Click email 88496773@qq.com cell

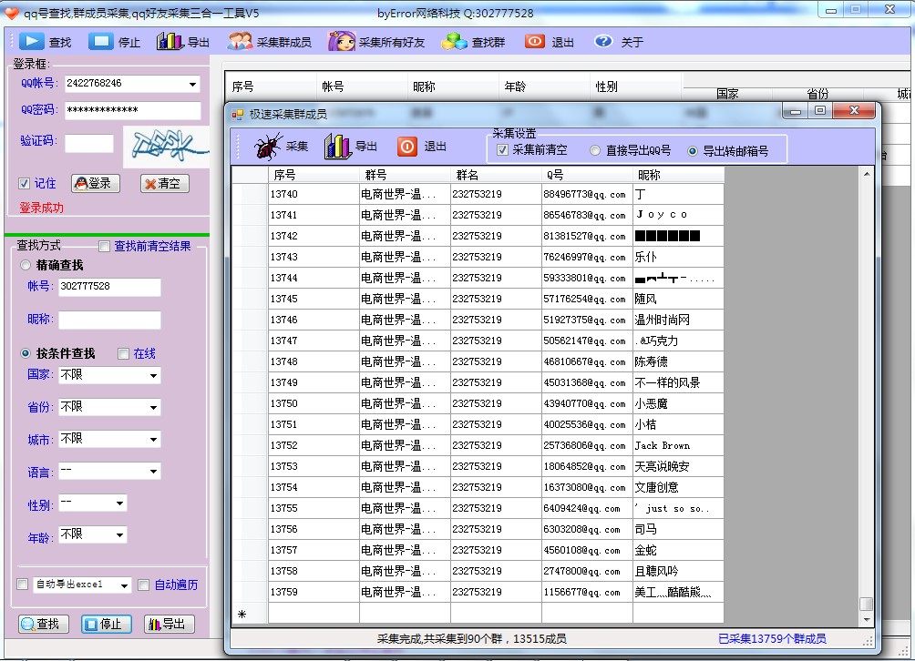pyautogui.click(x=587, y=194)
